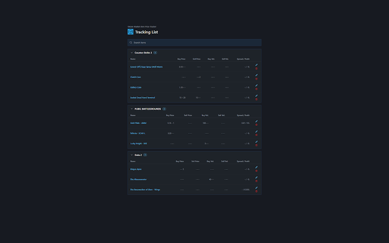Delete the Trifecta - SCAR-L entry
Viewport: 389px width, 243px height.
256,135
